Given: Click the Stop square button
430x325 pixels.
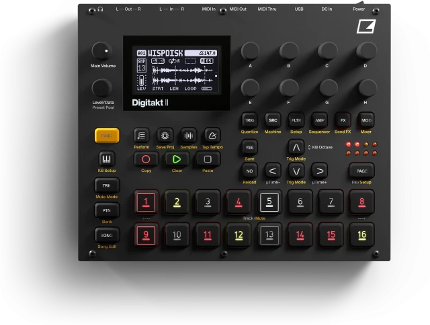Looking at the screenshot, I should pos(208,159).
